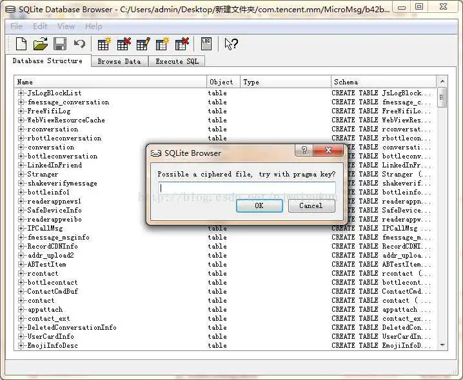Screen dimensions: 463x380
Task: Select the Stranger table row
Action: pos(43,175)
